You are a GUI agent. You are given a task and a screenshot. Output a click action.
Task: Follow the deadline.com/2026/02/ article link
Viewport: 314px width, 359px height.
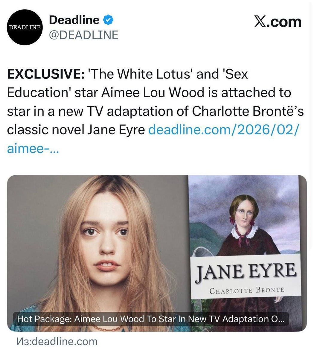pyautogui.click(x=223, y=130)
